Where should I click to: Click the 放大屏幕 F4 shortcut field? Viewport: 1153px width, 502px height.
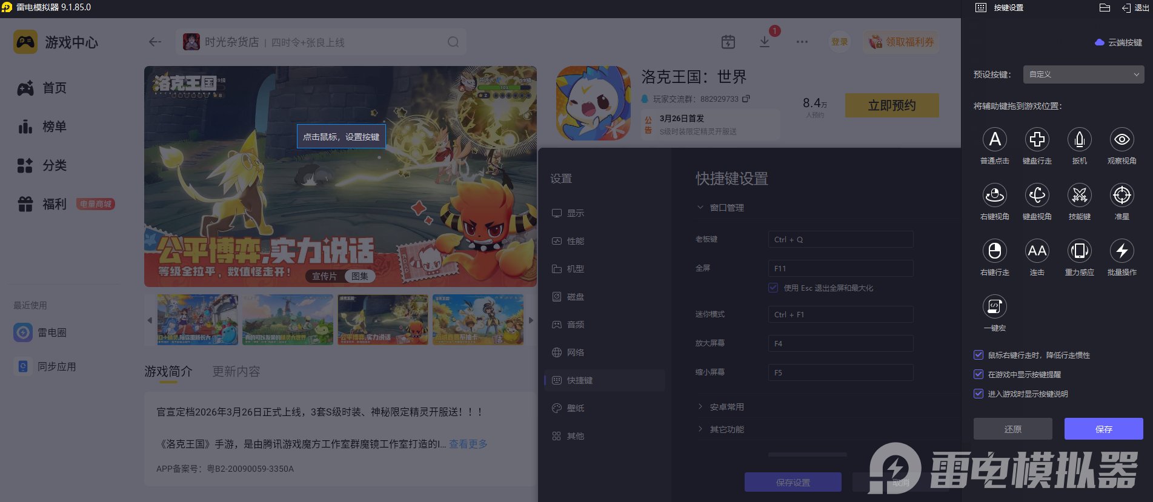(840, 343)
